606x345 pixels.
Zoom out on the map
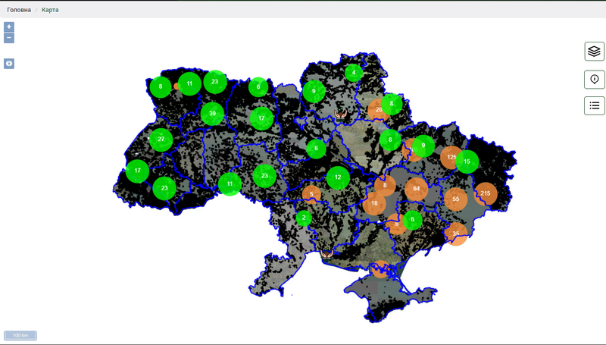click(x=9, y=38)
